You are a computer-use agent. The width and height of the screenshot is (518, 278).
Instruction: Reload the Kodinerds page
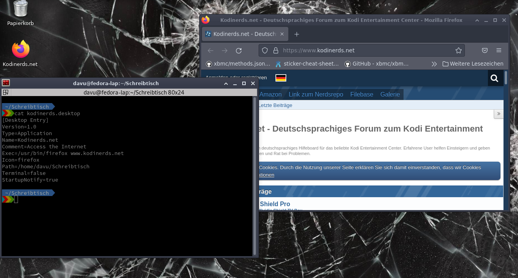tap(239, 50)
